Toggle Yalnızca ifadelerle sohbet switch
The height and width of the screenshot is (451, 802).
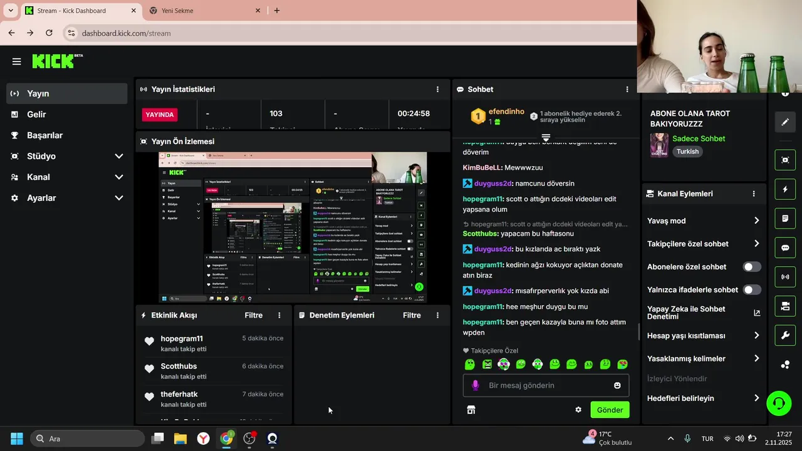752,290
